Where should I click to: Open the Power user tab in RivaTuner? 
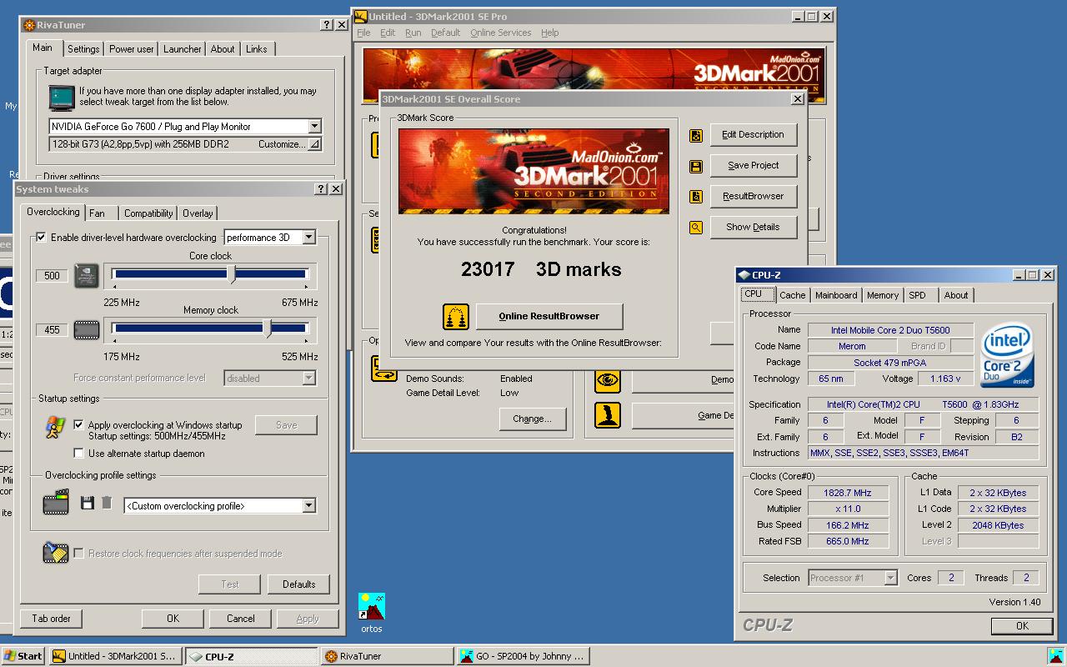[x=132, y=49]
